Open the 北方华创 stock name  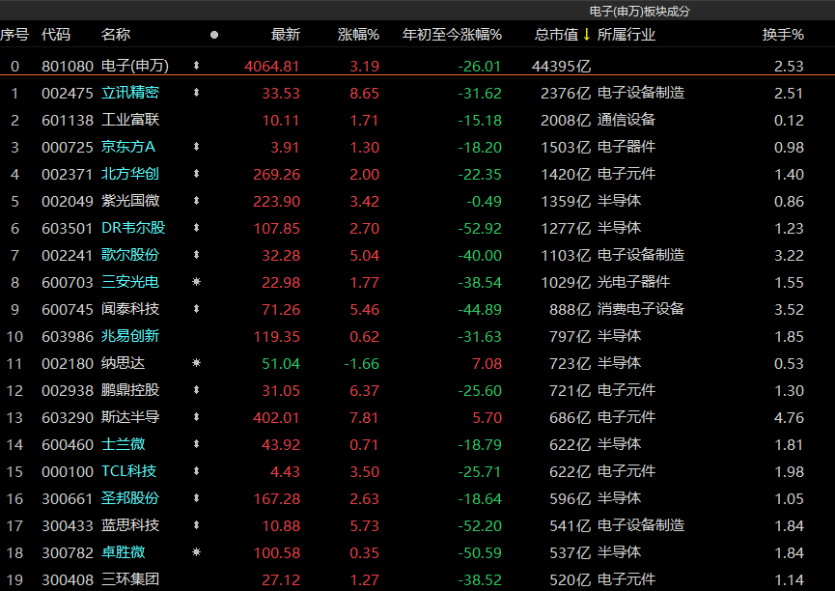tap(130, 174)
